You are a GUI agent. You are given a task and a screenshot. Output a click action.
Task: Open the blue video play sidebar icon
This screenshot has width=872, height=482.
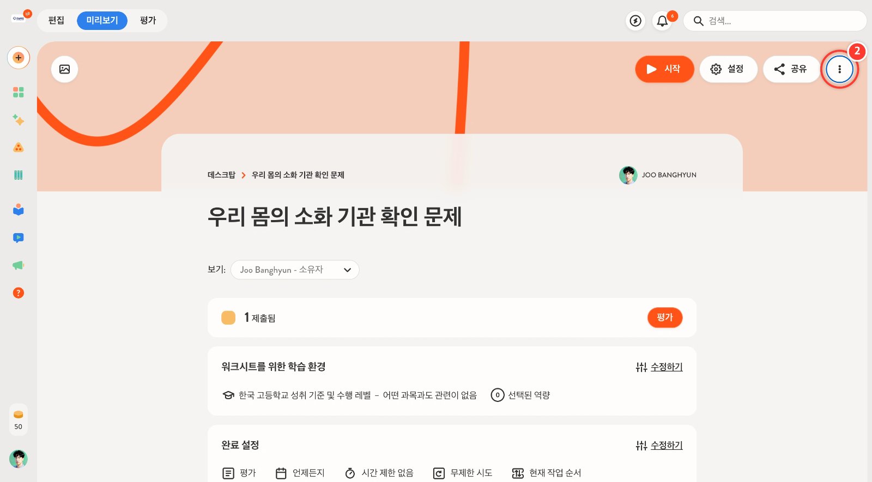pyautogui.click(x=19, y=237)
